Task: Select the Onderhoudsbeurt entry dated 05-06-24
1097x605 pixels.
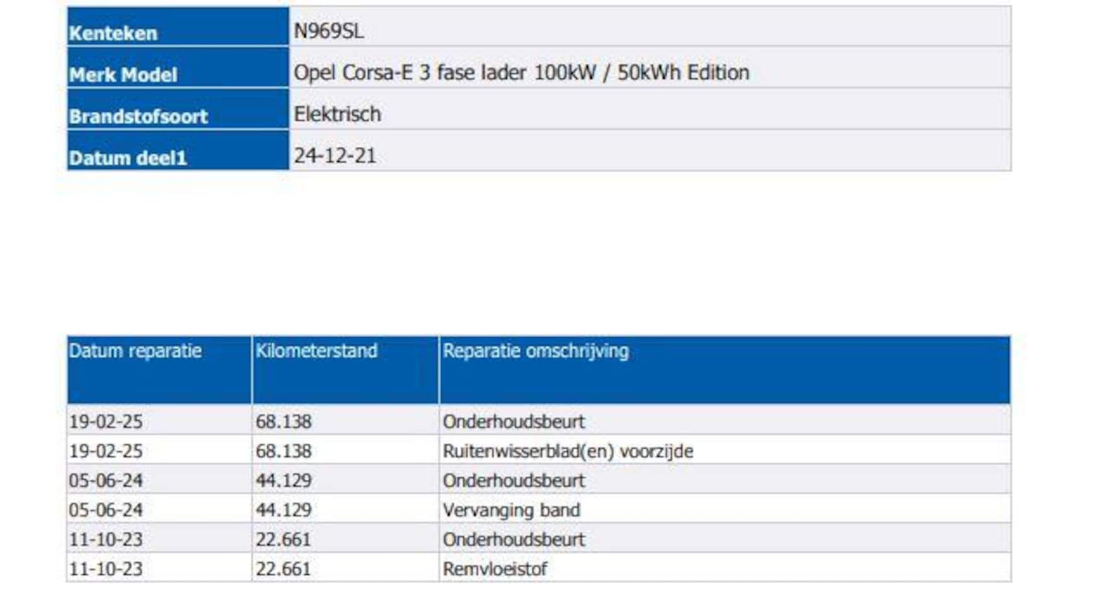Action: click(514, 481)
